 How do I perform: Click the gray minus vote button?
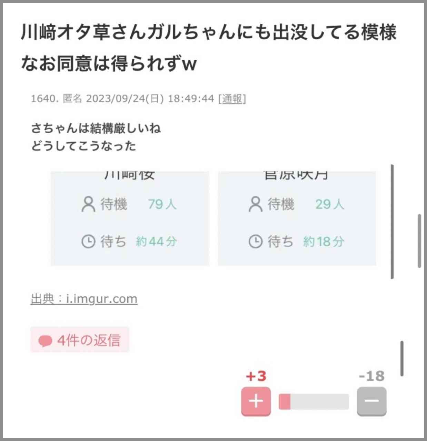(x=371, y=401)
